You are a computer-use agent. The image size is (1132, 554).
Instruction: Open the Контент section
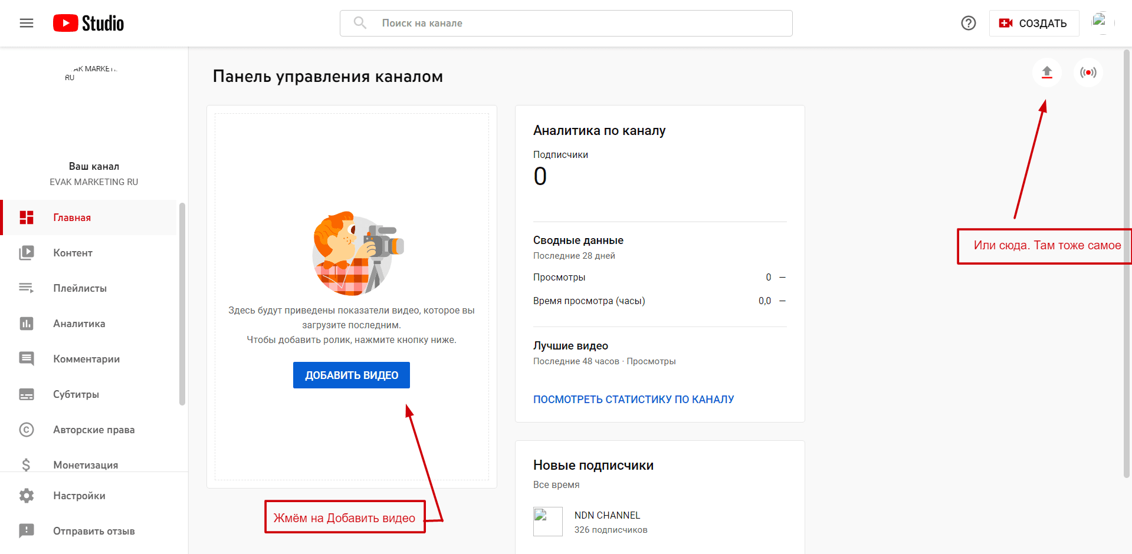(88, 253)
